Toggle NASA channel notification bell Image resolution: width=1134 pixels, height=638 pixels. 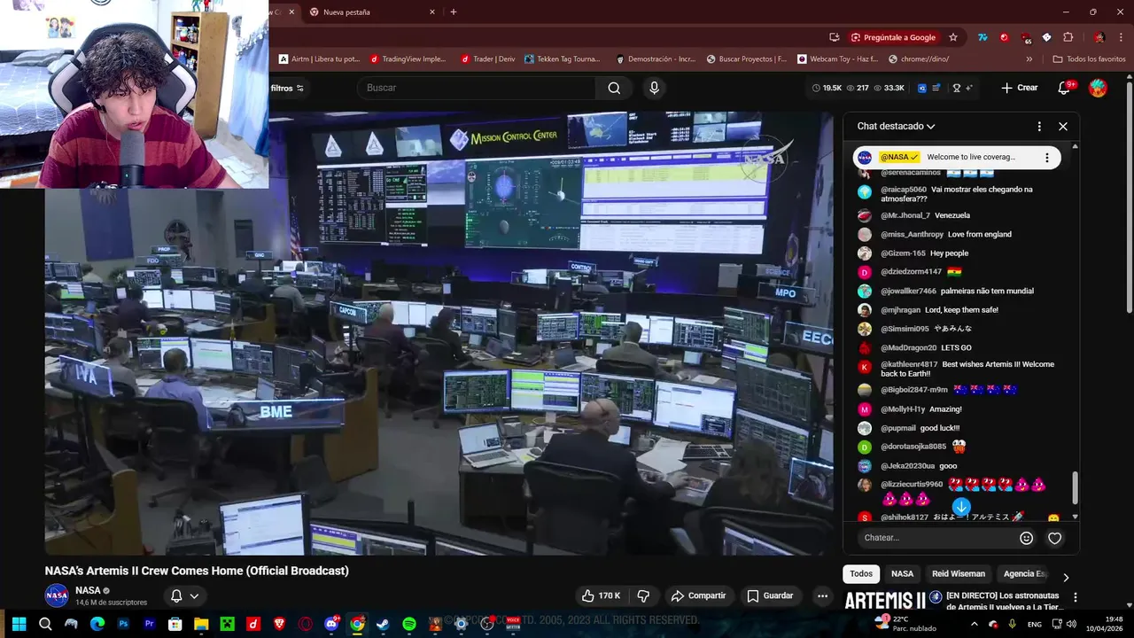tap(176, 595)
